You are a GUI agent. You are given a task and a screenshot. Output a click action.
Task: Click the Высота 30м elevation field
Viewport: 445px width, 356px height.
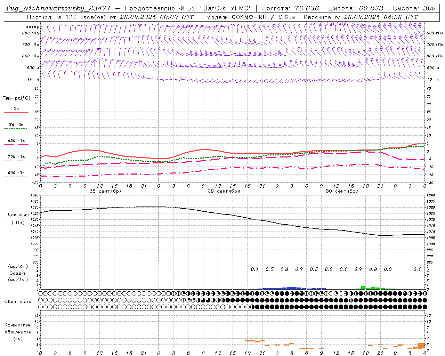(x=414, y=8)
